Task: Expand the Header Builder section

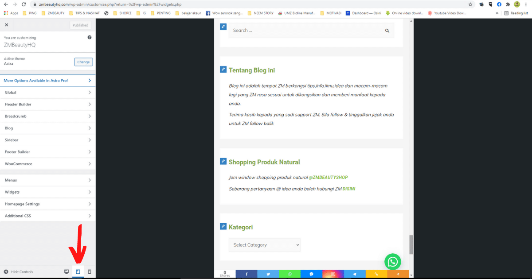Action: pyautogui.click(x=48, y=105)
